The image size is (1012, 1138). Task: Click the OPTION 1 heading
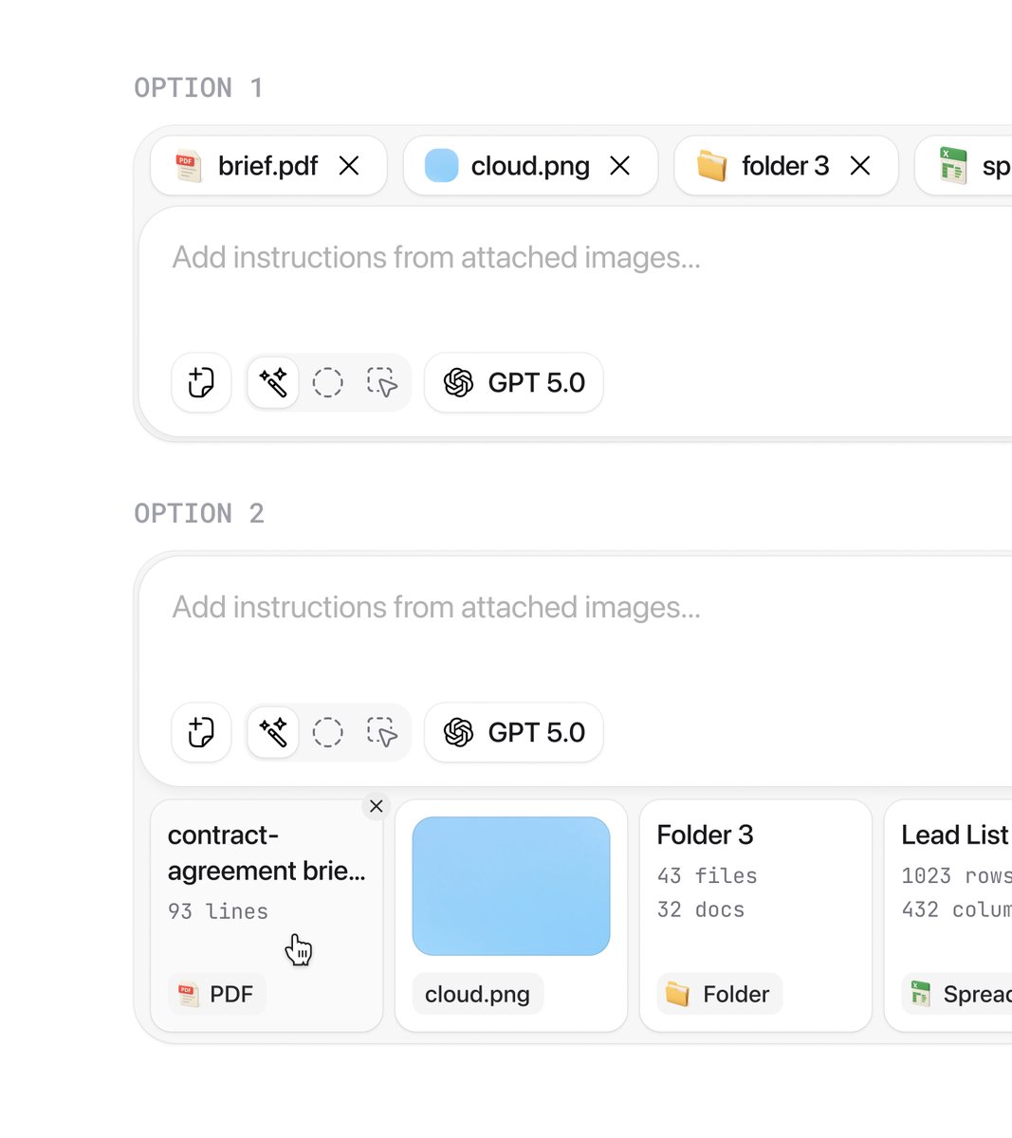pos(199,88)
